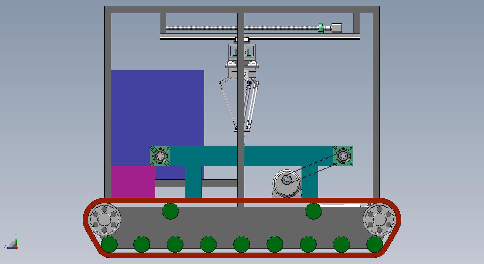484x264 pixels.
Task: Click the green Y axis arrow of the triad
Action: 16,241
